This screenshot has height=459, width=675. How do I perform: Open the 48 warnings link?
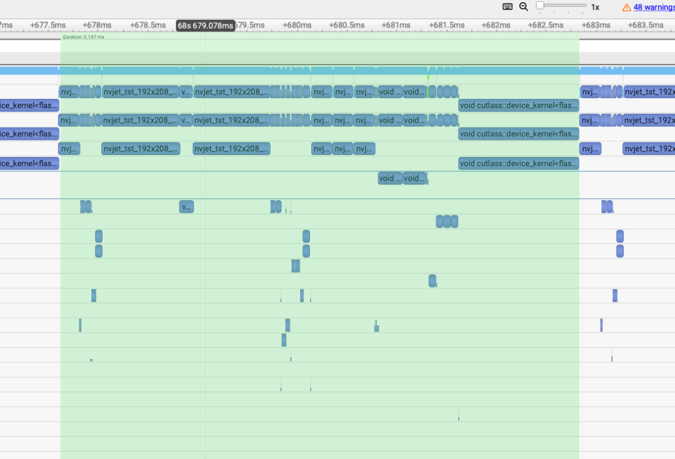click(654, 8)
